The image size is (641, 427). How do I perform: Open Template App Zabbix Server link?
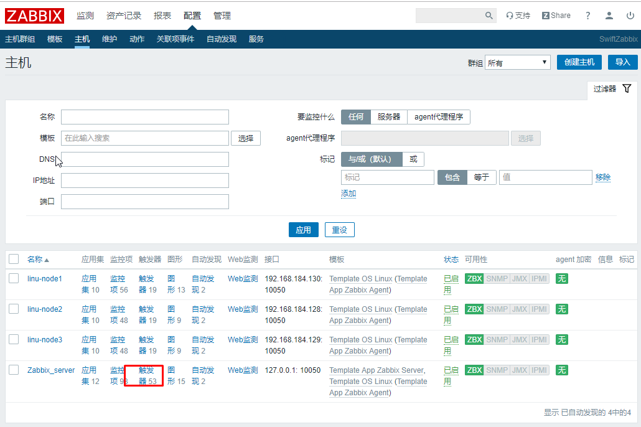pos(377,370)
